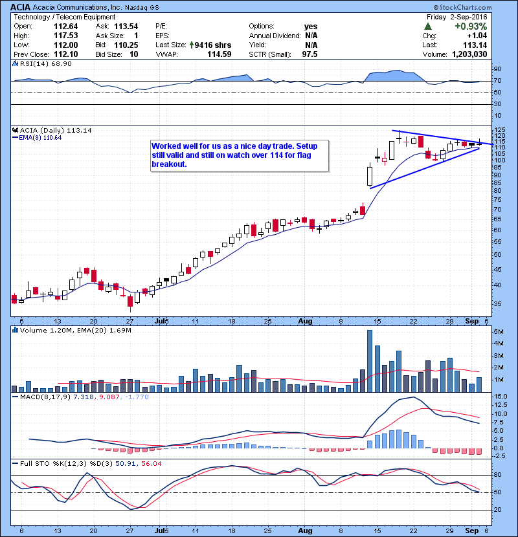
Task: Select Technology / Telecom Equipment sector text
Action: click(x=65, y=17)
